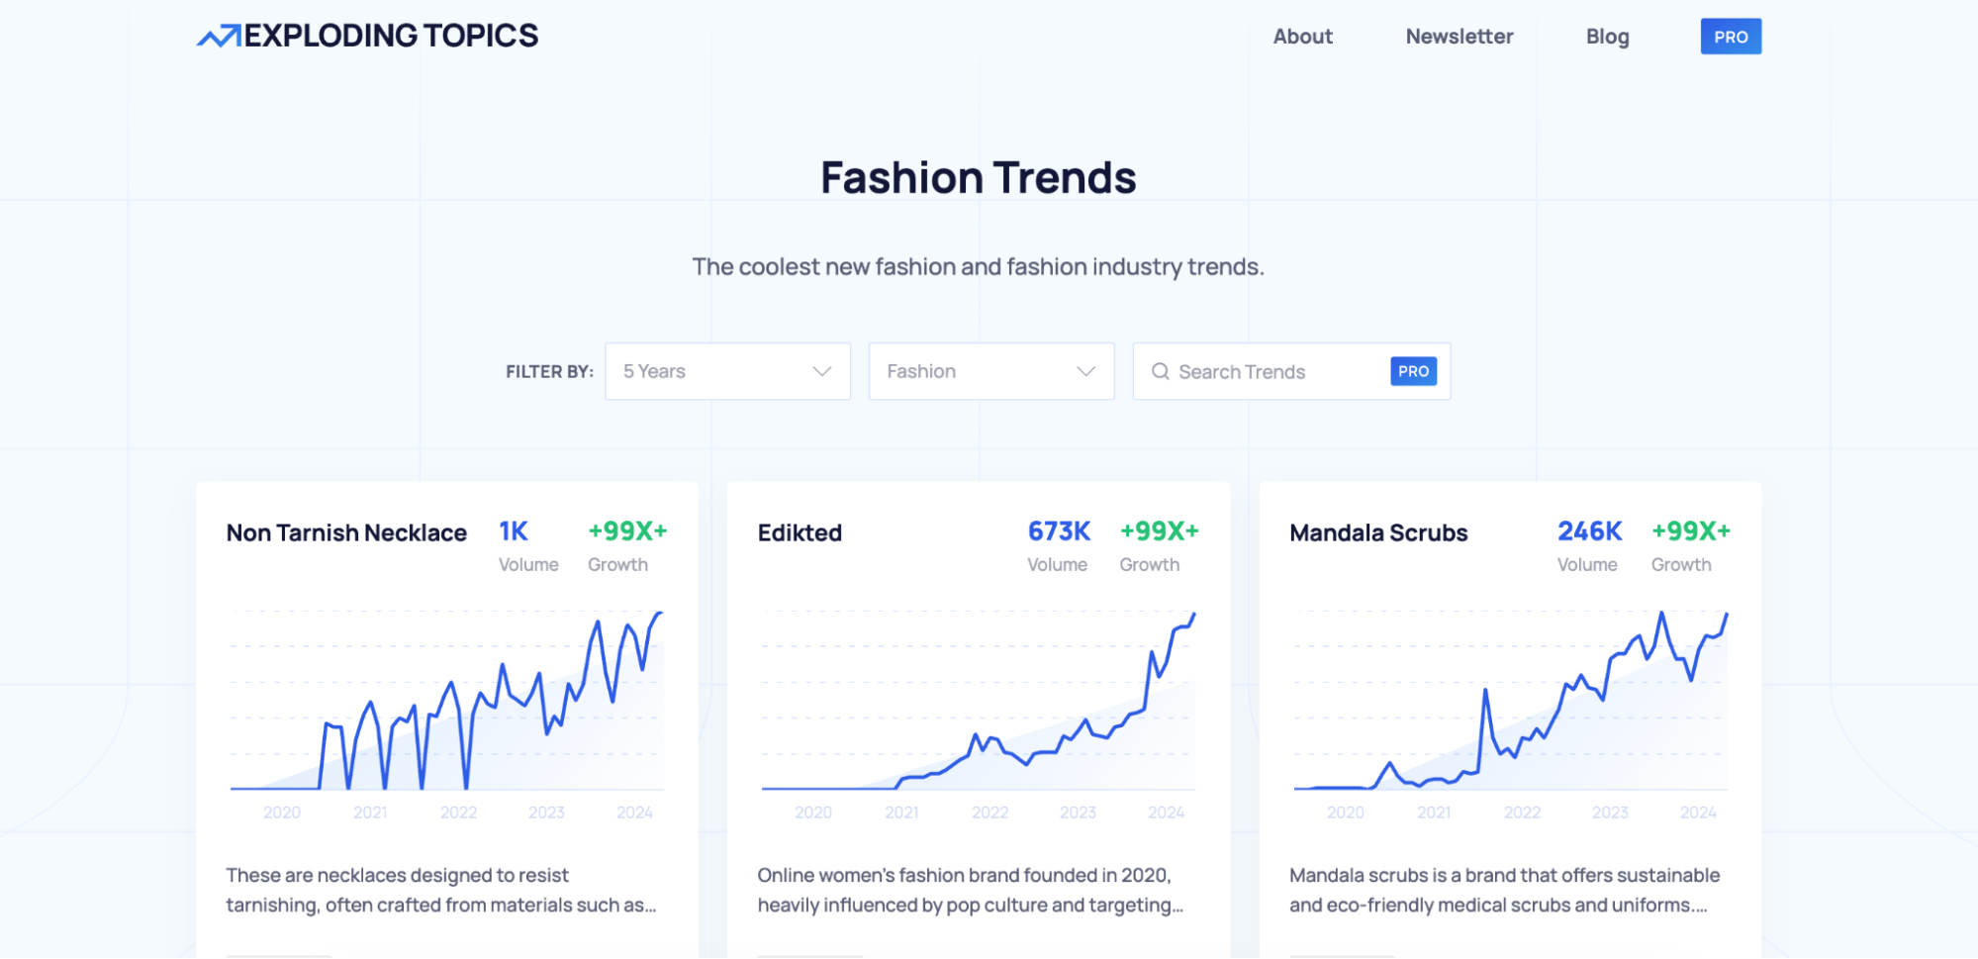Click the magnifier icon in Search Trends
This screenshot has height=959, width=1978.
tap(1161, 371)
